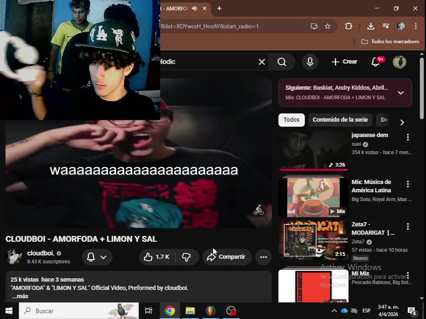
Task: Click the browser address bar URL
Action: tap(210, 26)
